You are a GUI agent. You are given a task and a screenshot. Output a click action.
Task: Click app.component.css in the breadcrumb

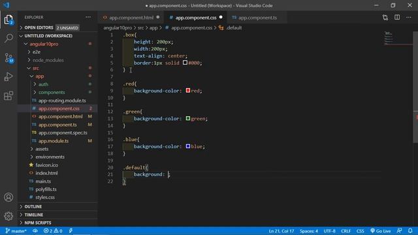(191, 27)
